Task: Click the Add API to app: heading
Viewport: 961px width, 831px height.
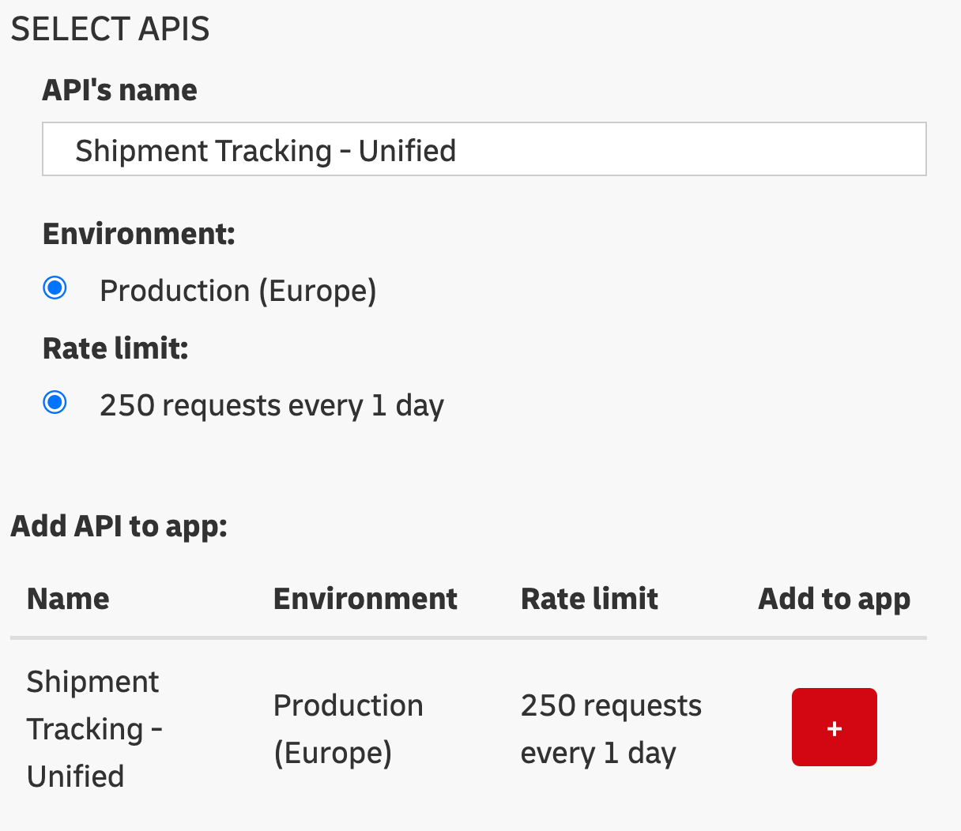Action: click(119, 526)
